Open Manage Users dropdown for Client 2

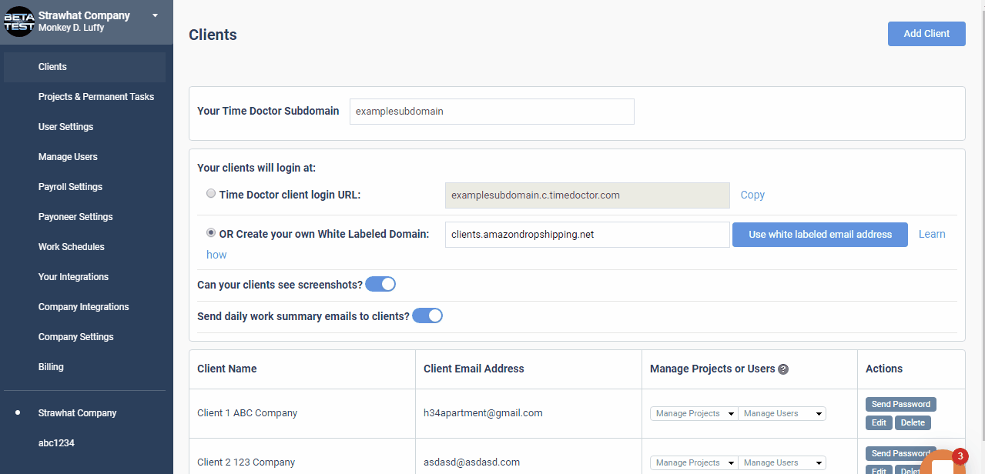tap(782, 462)
